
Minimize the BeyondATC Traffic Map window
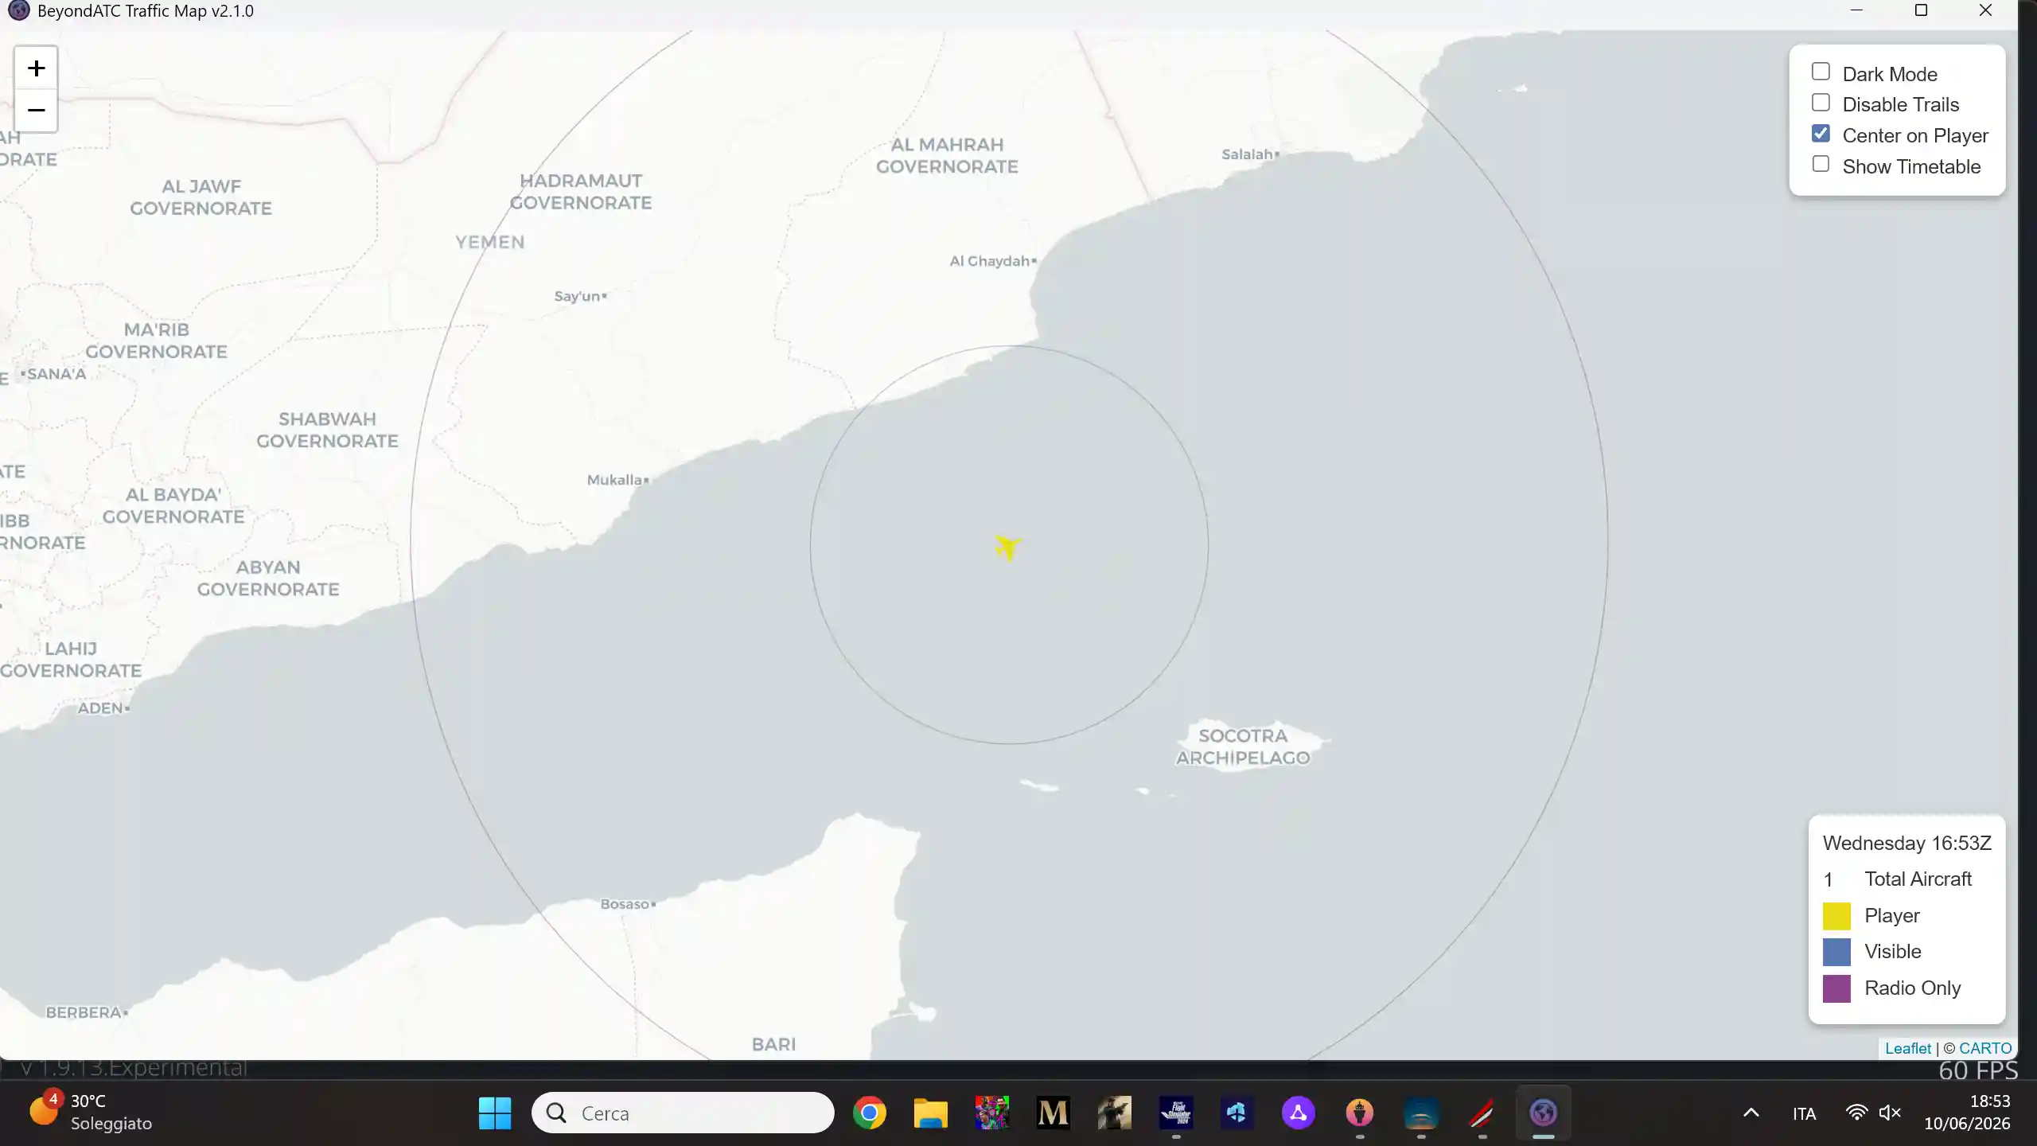[x=1856, y=10]
